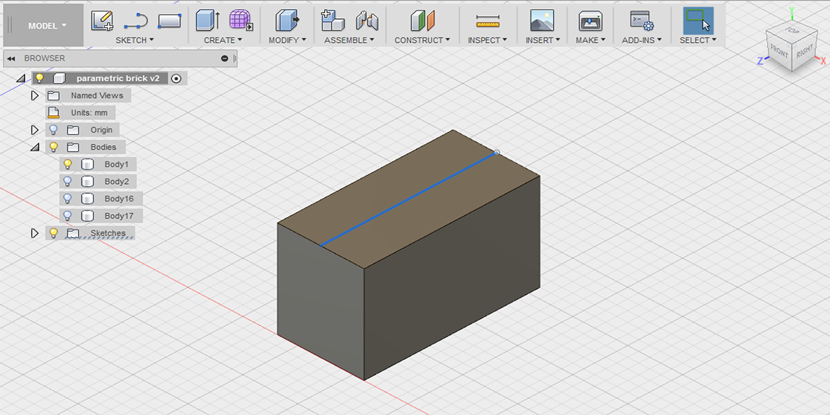
Task: Click the Press Pull modify icon
Action: point(287,20)
